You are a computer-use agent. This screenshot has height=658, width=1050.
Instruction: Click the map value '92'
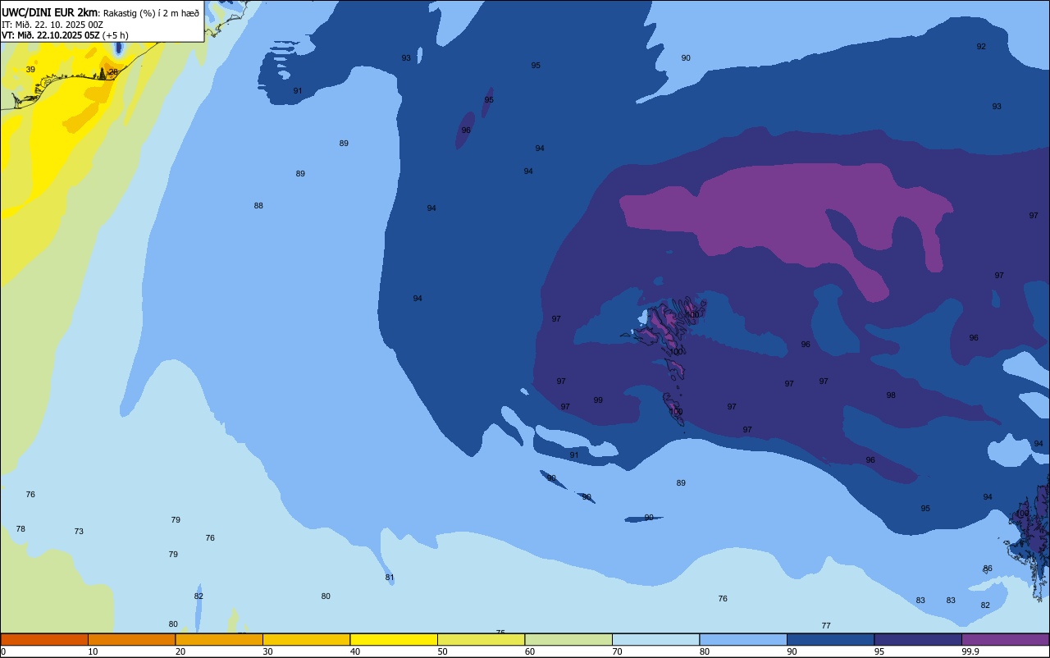(981, 47)
